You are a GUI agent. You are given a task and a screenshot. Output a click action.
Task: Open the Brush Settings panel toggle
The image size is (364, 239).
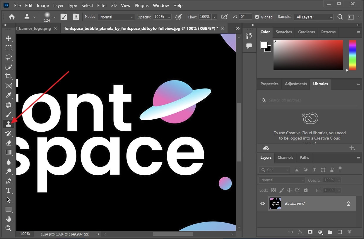point(64,17)
